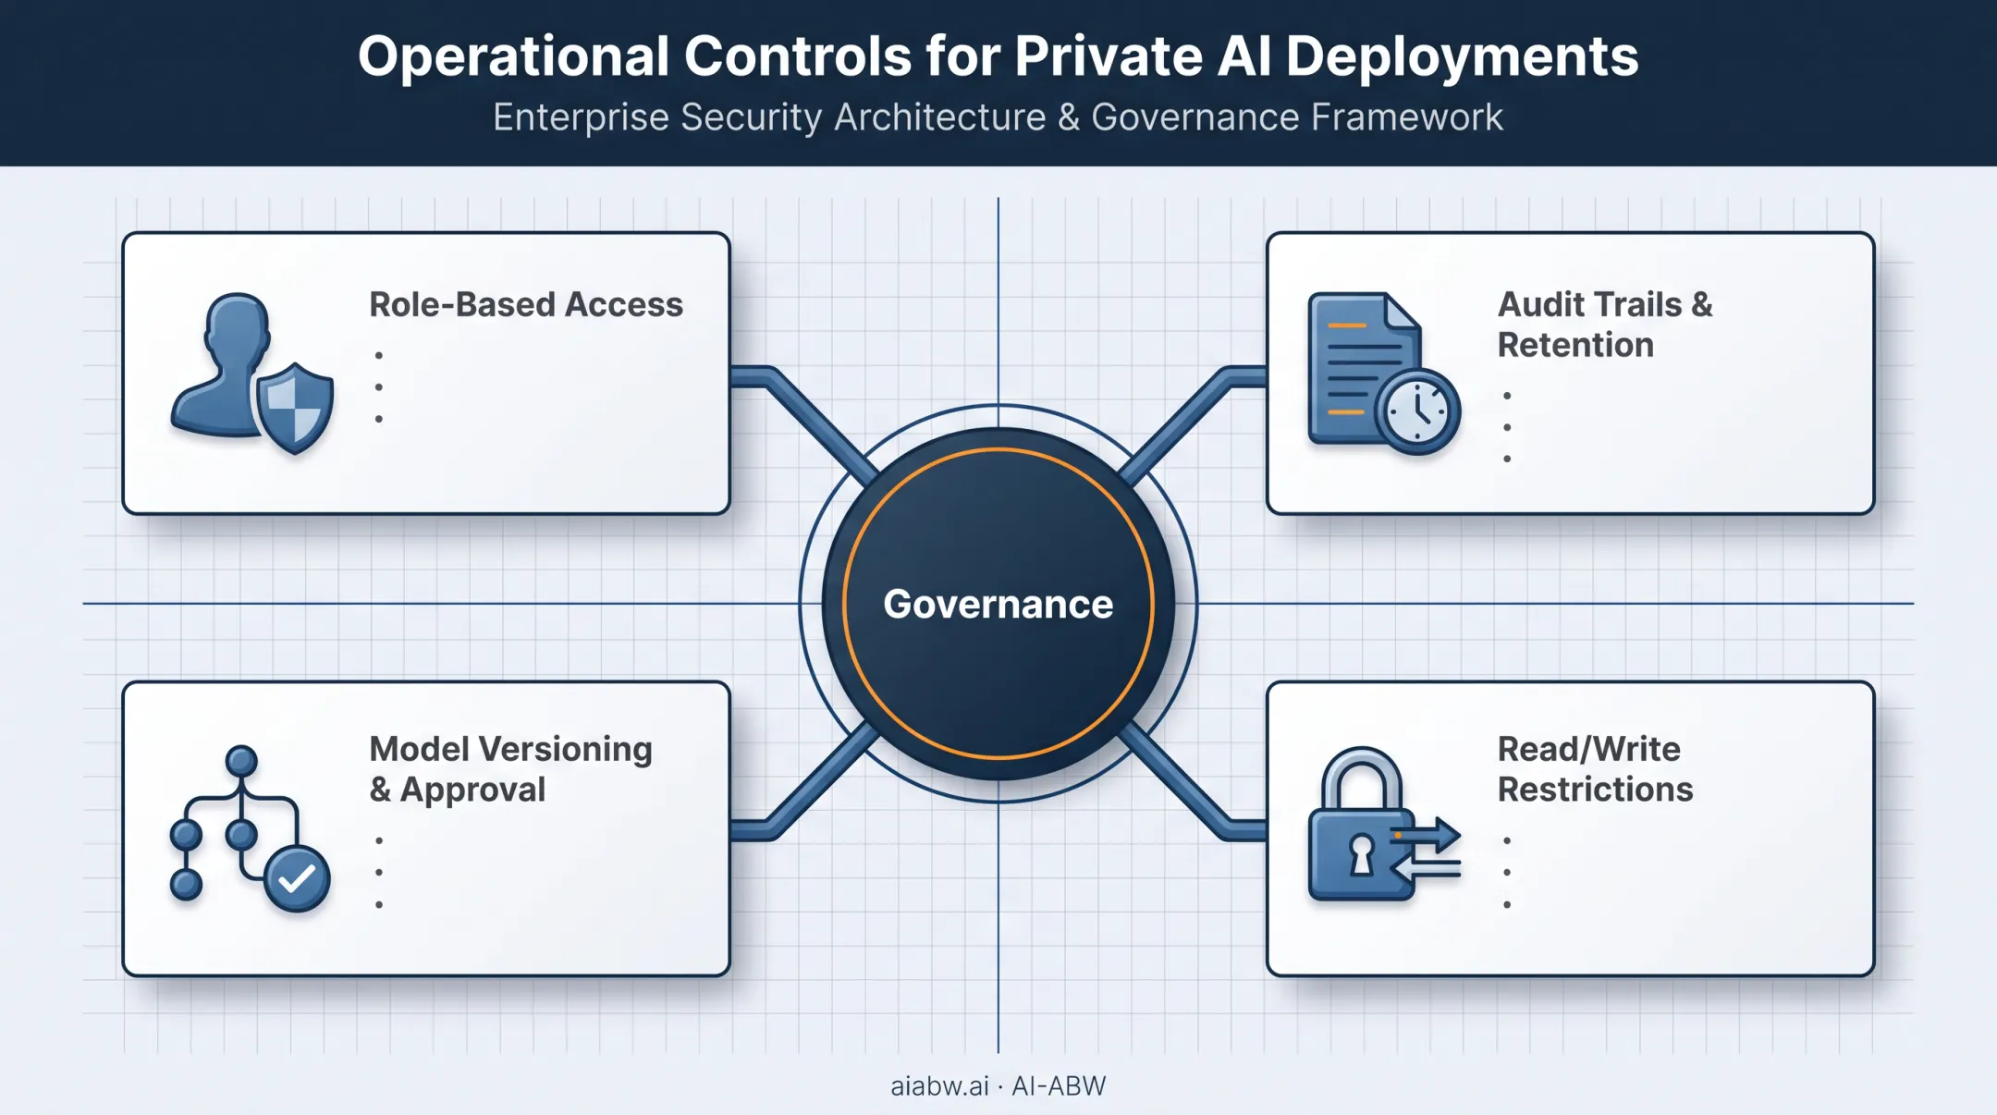Click the document with clock icon
The height and width of the screenshot is (1115, 1997).
pos(1384,374)
